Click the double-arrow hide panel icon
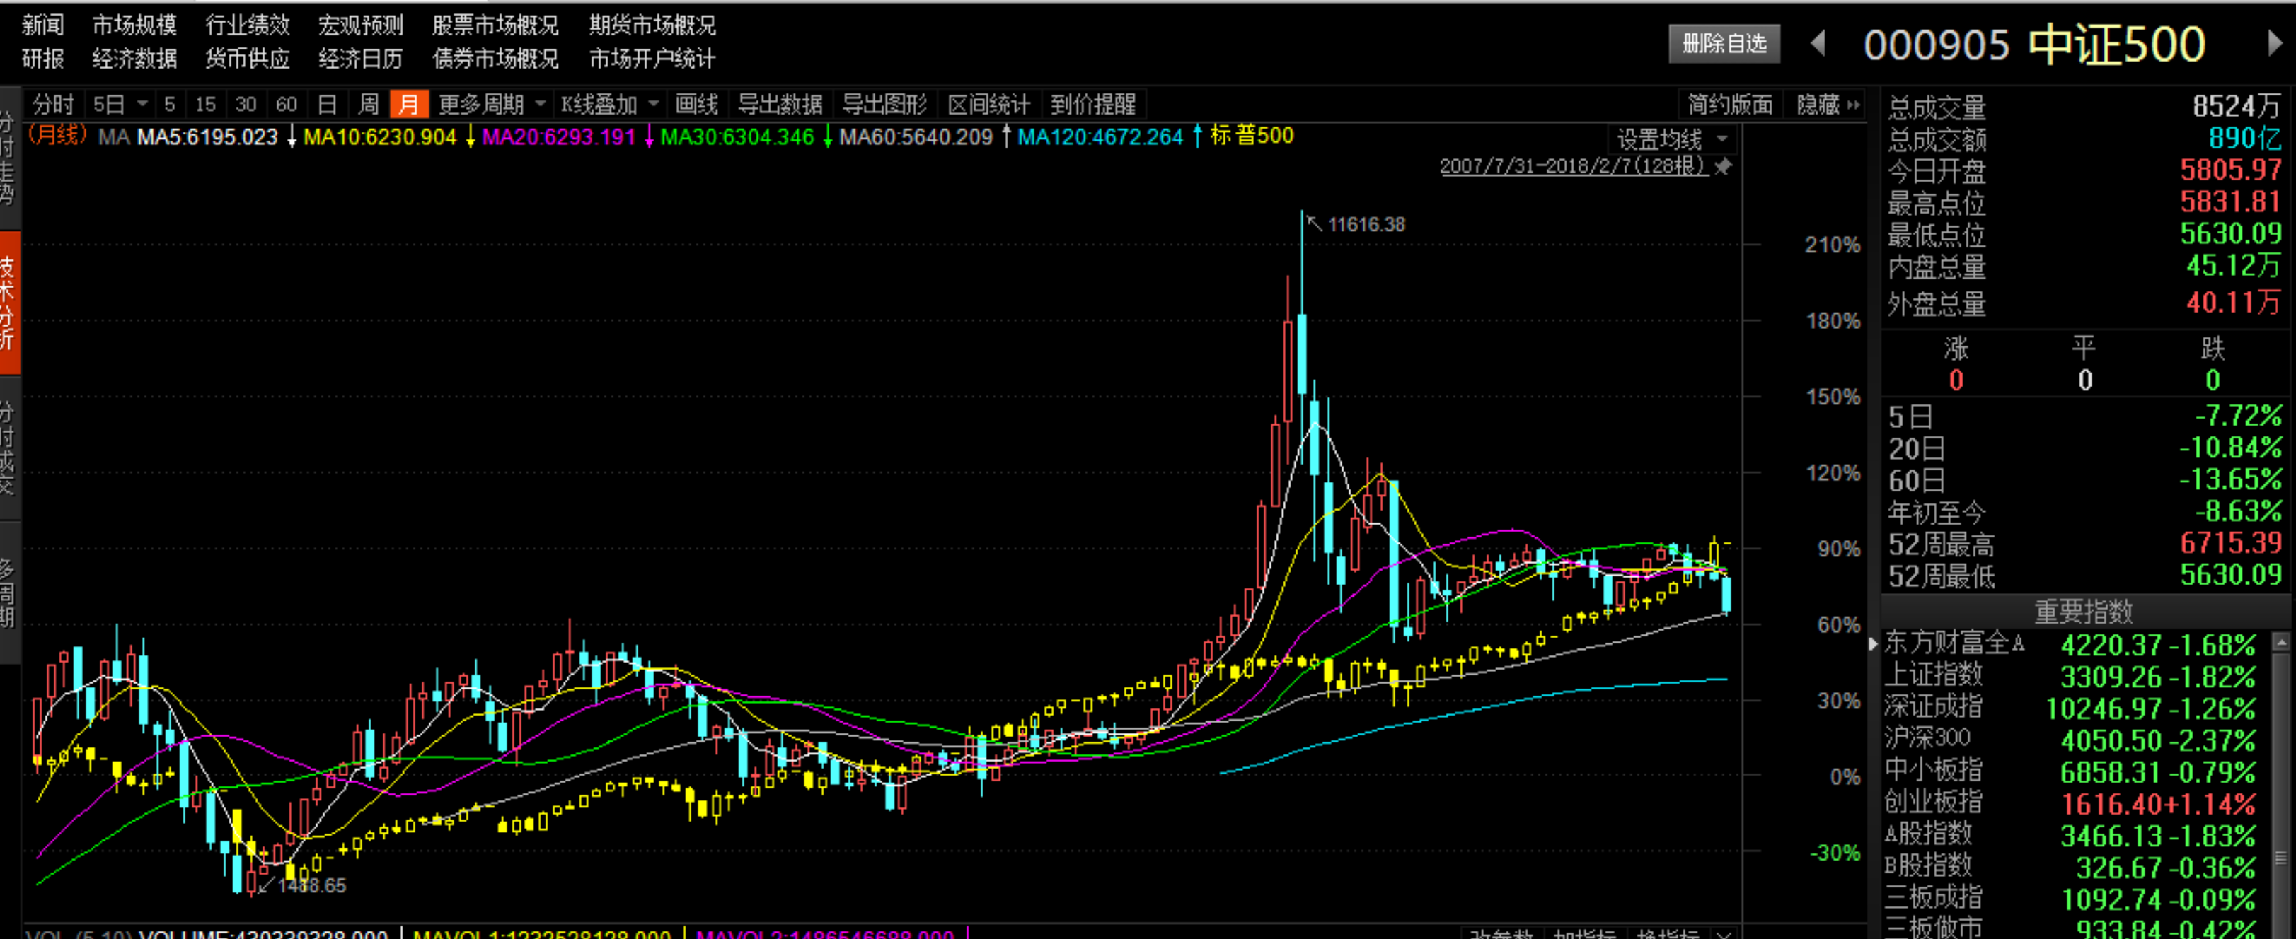This screenshot has width=2296, height=939. (x=1854, y=105)
